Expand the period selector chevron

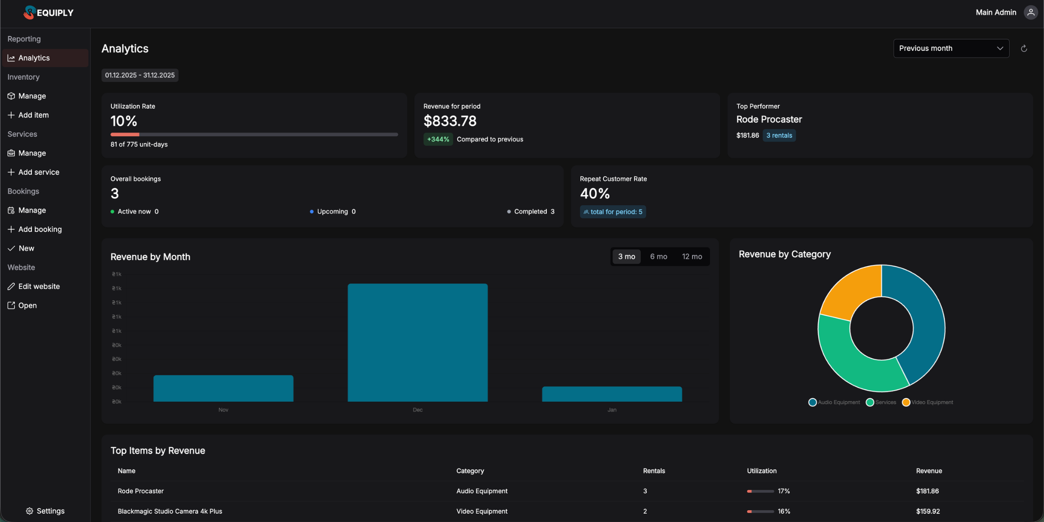click(1000, 48)
